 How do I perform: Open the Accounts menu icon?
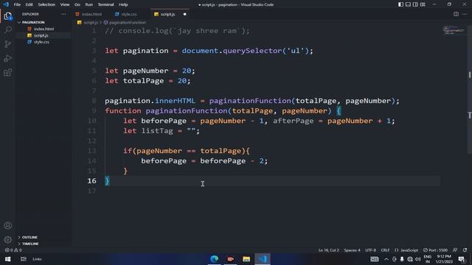click(x=8, y=226)
